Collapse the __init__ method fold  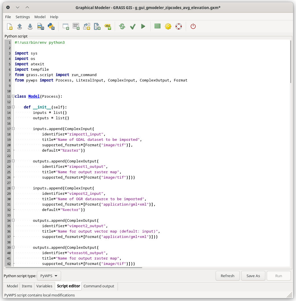[13, 107]
